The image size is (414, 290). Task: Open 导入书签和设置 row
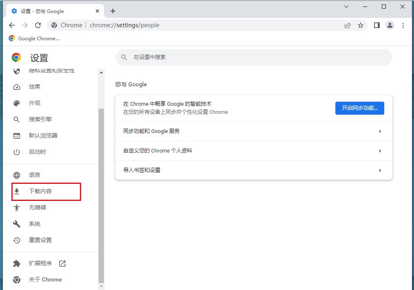254,170
